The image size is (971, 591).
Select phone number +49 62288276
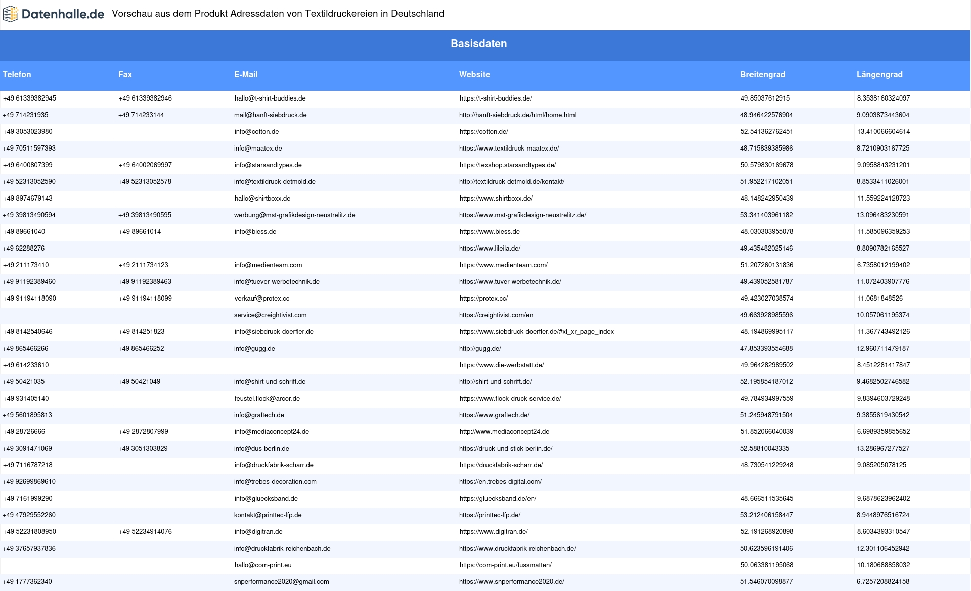click(23, 249)
